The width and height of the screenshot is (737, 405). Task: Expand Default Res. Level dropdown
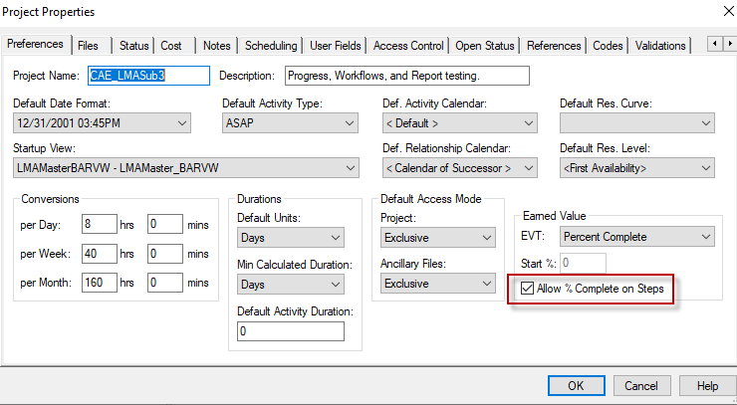pos(636,167)
